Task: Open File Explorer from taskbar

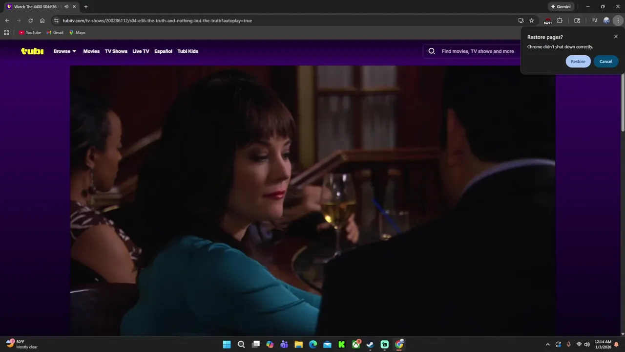Action: [x=298, y=345]
